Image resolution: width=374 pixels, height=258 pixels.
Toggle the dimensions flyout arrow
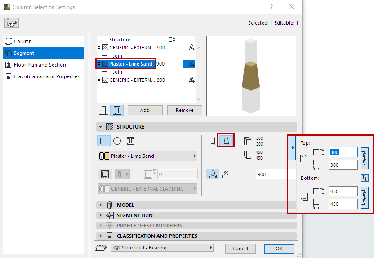point(292,148)
